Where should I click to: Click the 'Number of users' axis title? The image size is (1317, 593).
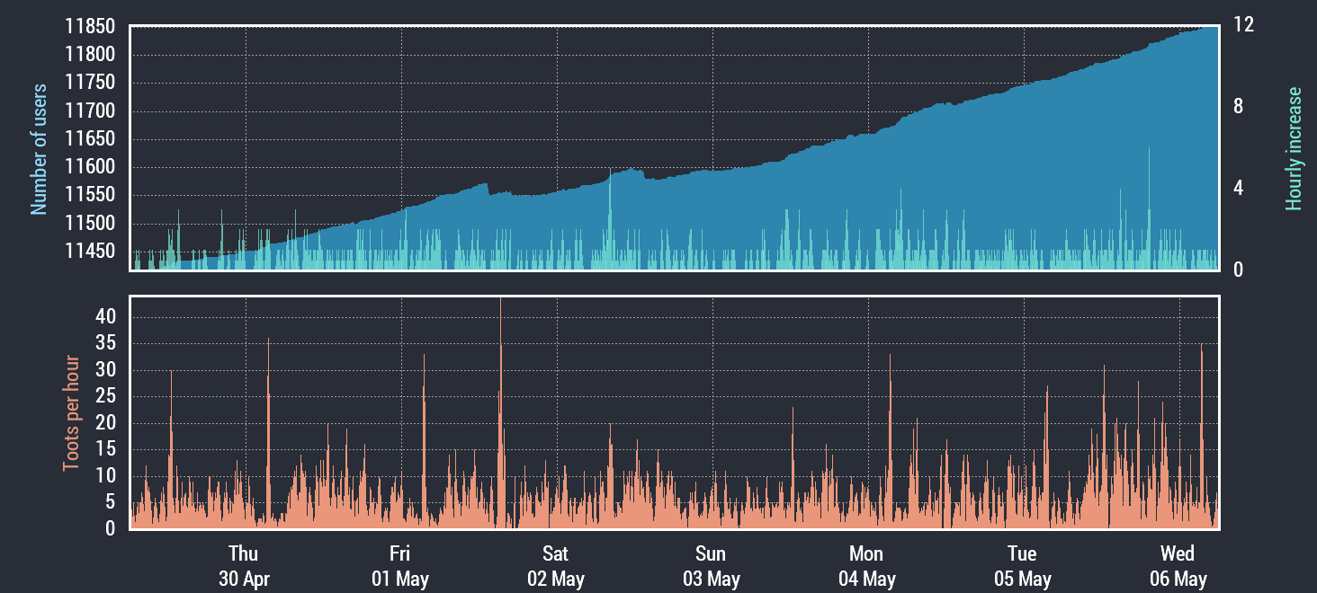[39, 149]
